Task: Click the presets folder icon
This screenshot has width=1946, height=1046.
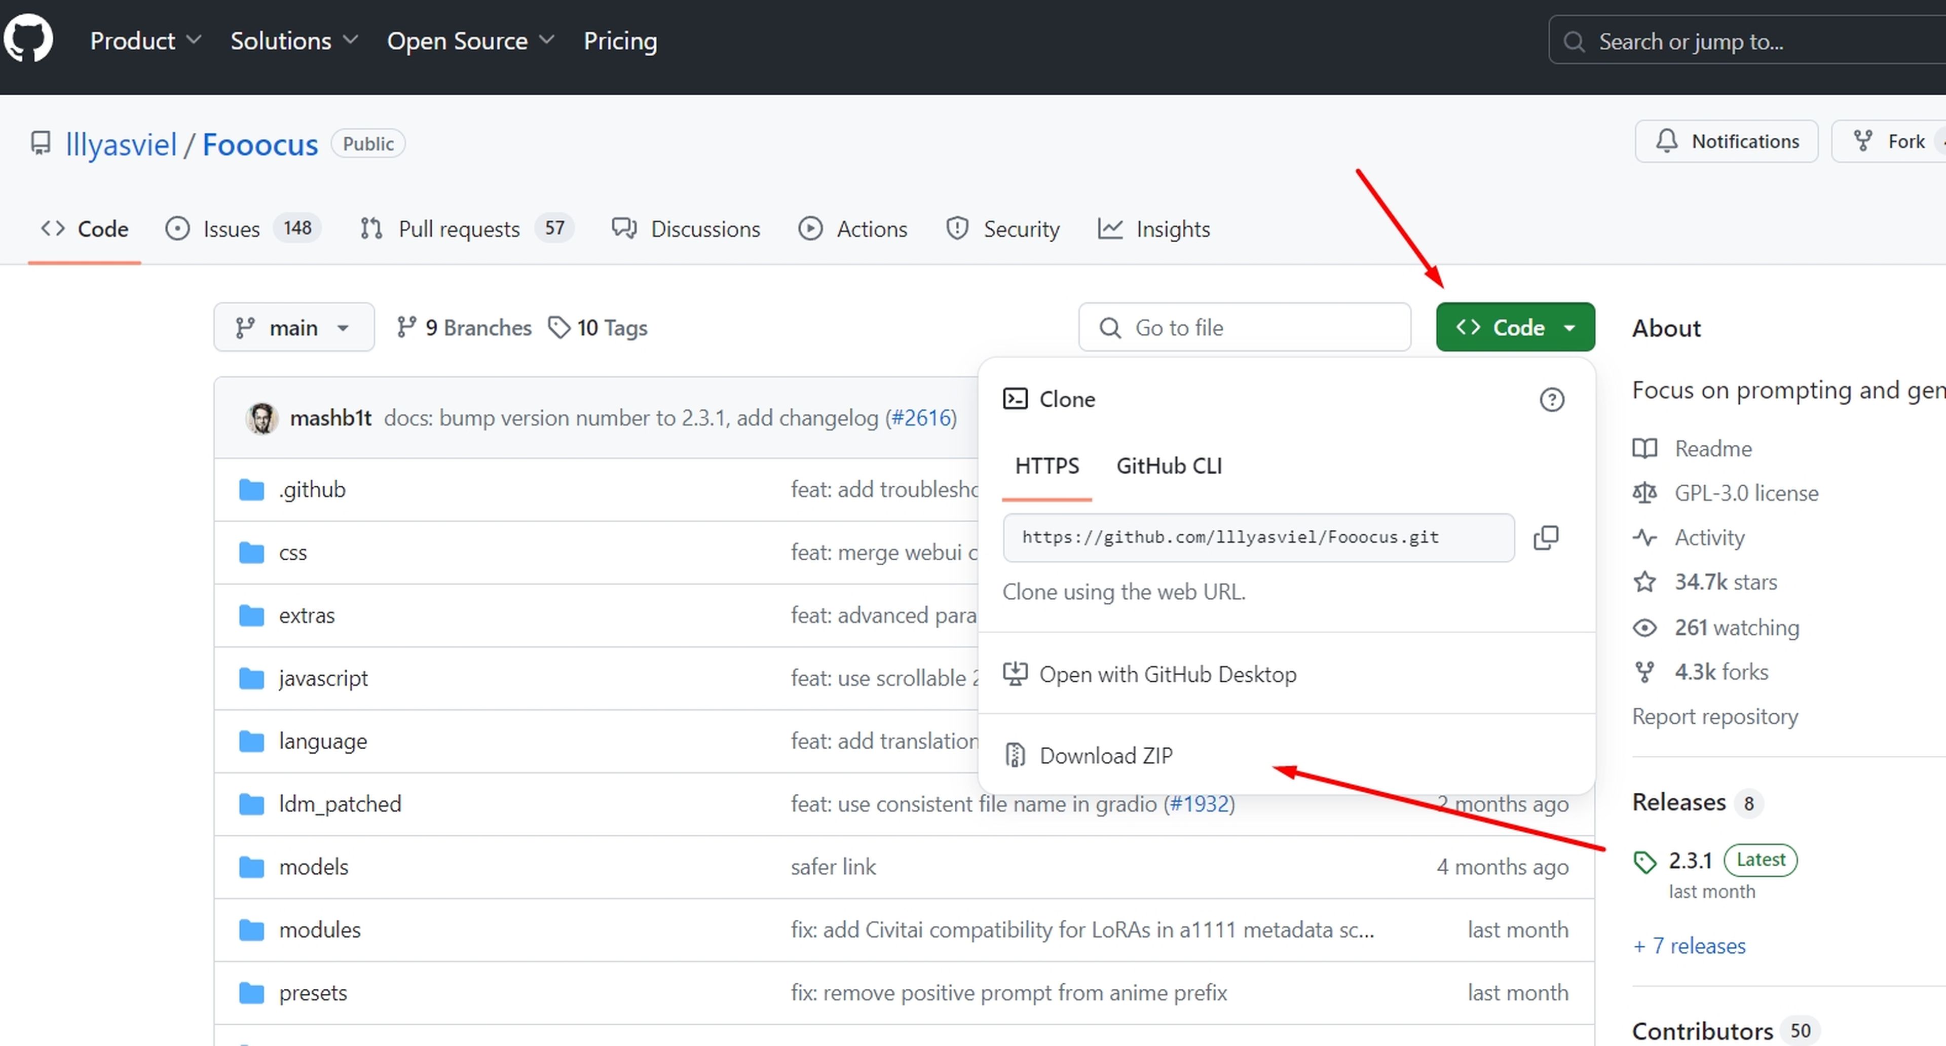Action: coord(251,992)
